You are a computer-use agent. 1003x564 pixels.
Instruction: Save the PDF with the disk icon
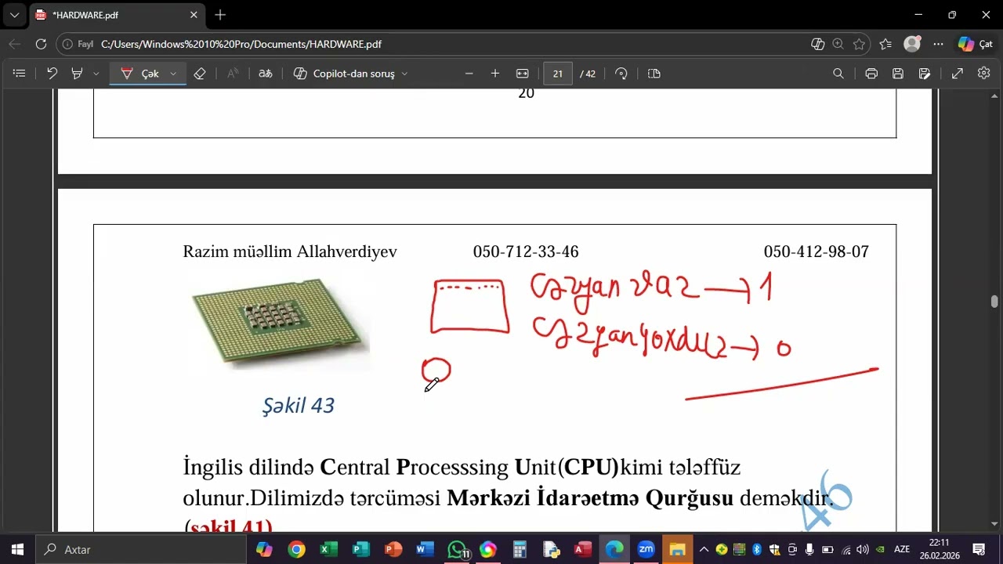click(898, 74)
